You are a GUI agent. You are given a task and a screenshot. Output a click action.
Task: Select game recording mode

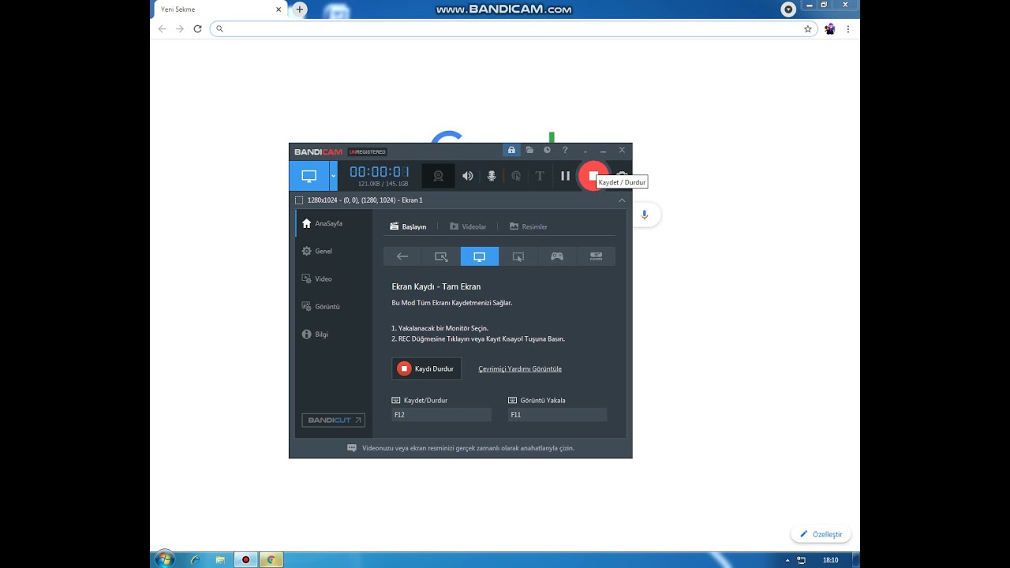pyautogui.click(x=557, y=256)
